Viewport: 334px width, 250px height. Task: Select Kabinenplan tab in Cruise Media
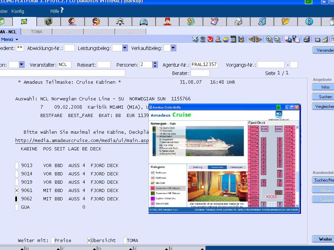(x=237, y=167)
